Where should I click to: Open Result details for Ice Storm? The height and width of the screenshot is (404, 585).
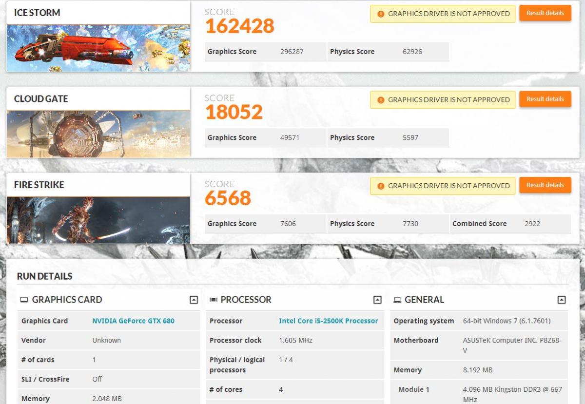pyautogui.click(x=545, y=13)
